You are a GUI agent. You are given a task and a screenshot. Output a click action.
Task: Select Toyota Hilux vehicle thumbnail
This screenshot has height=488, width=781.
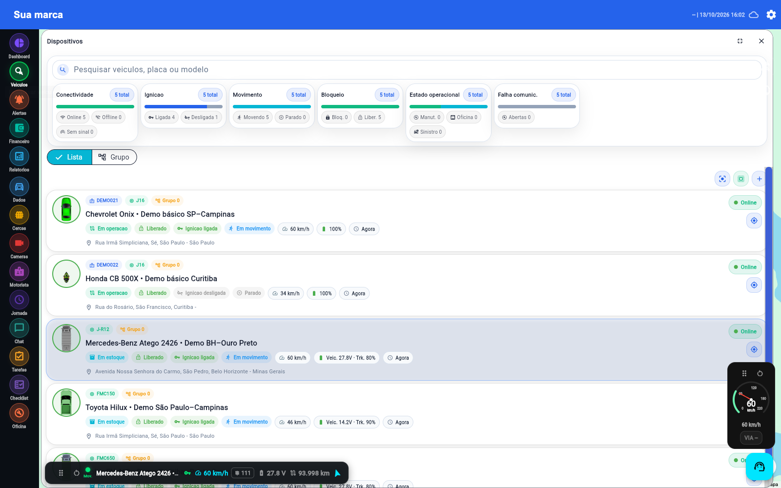click(66, 403)
